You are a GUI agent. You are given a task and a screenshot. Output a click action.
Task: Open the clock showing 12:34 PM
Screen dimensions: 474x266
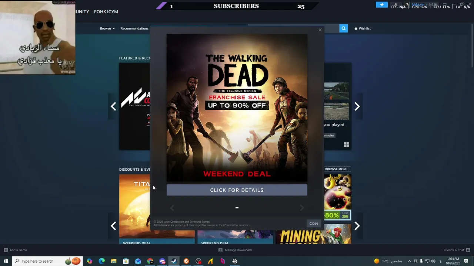point(453,261)
